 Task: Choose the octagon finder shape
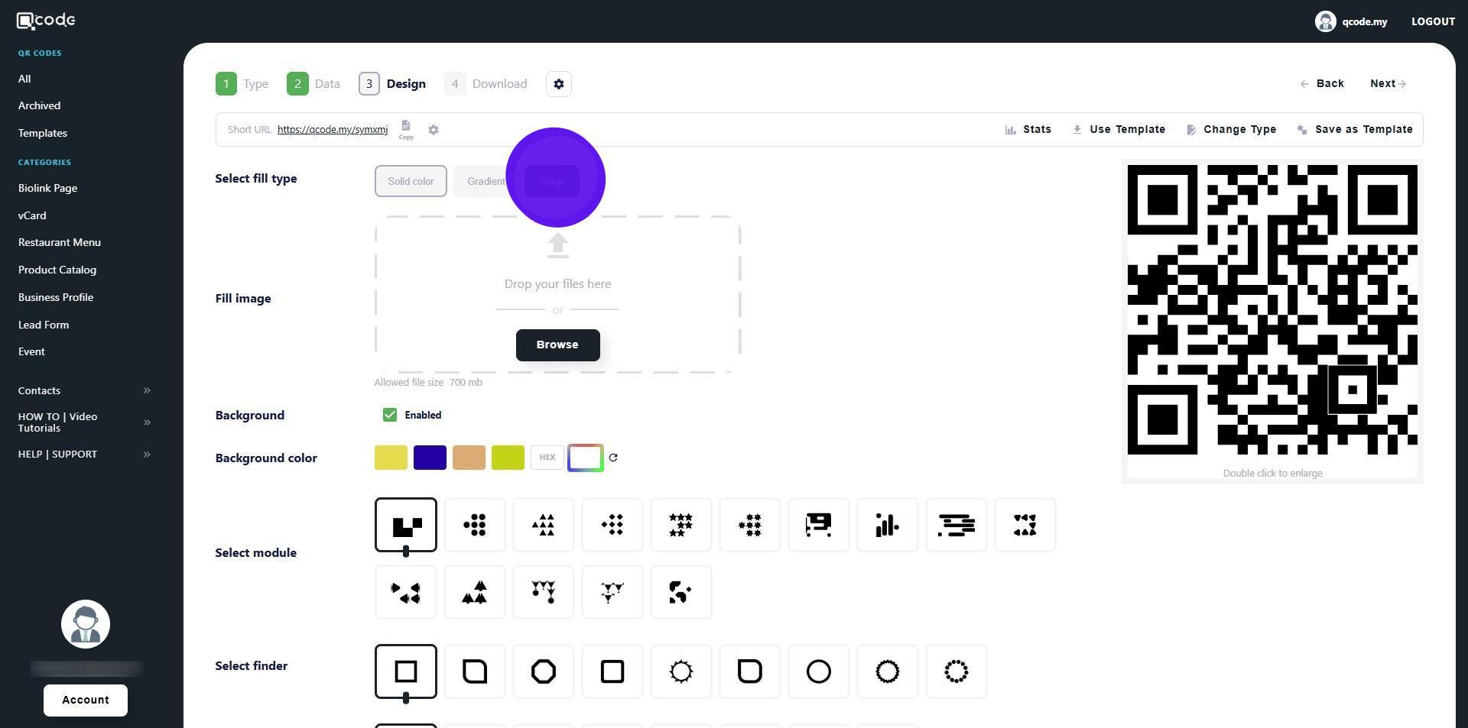coord(544,671)
